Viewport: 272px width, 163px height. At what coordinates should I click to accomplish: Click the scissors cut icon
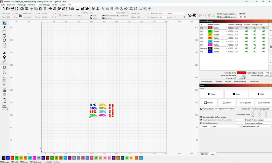(x=32, y=9)
